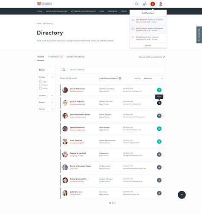
Task: Open the people/contacts icon in the header
Action: pyautogui.click(x=144, y=4)
